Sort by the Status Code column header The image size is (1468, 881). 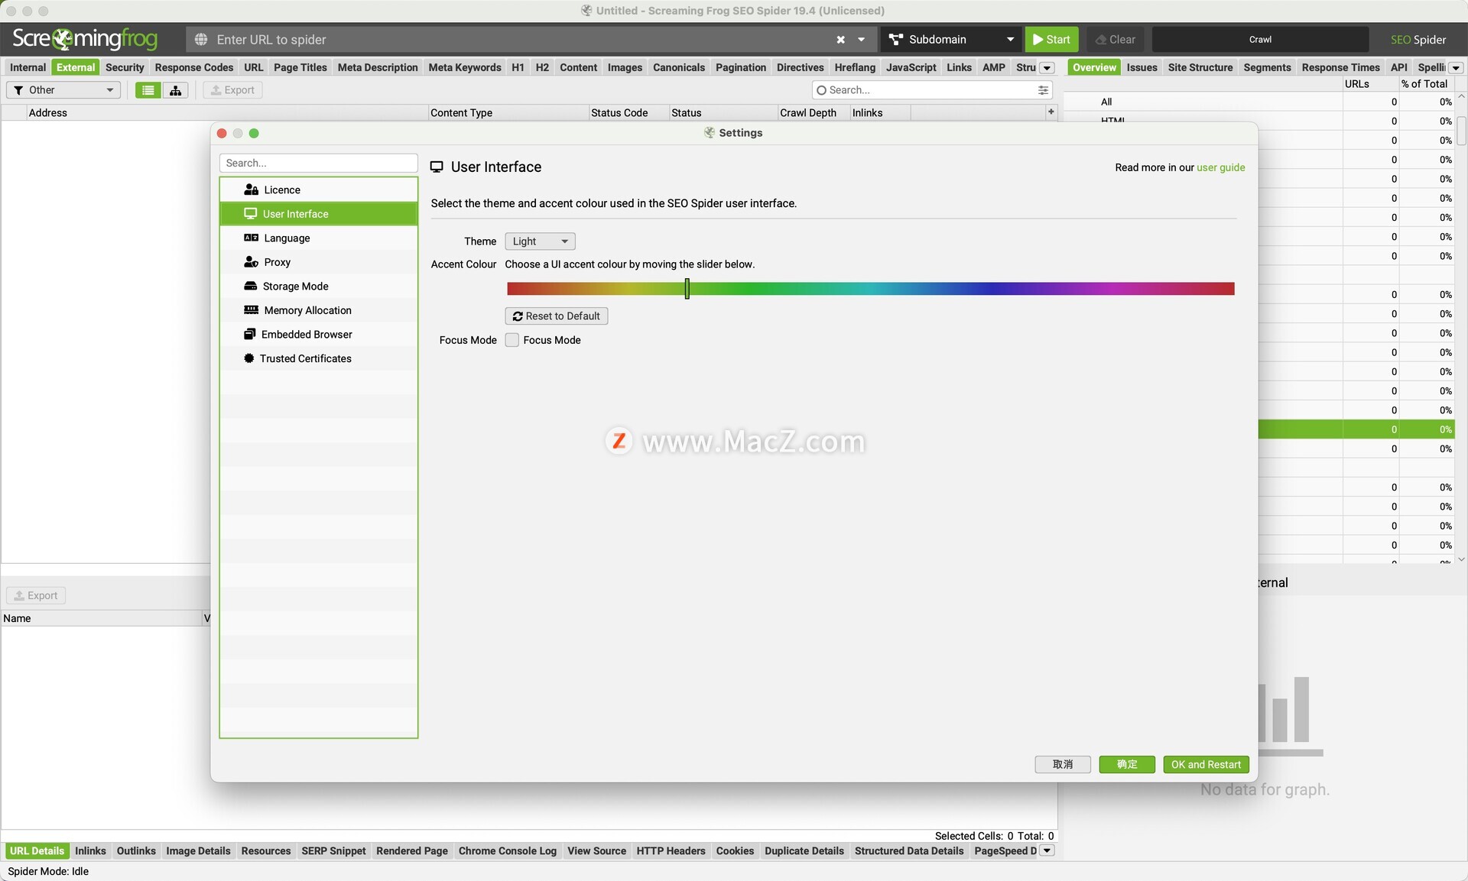628,112
